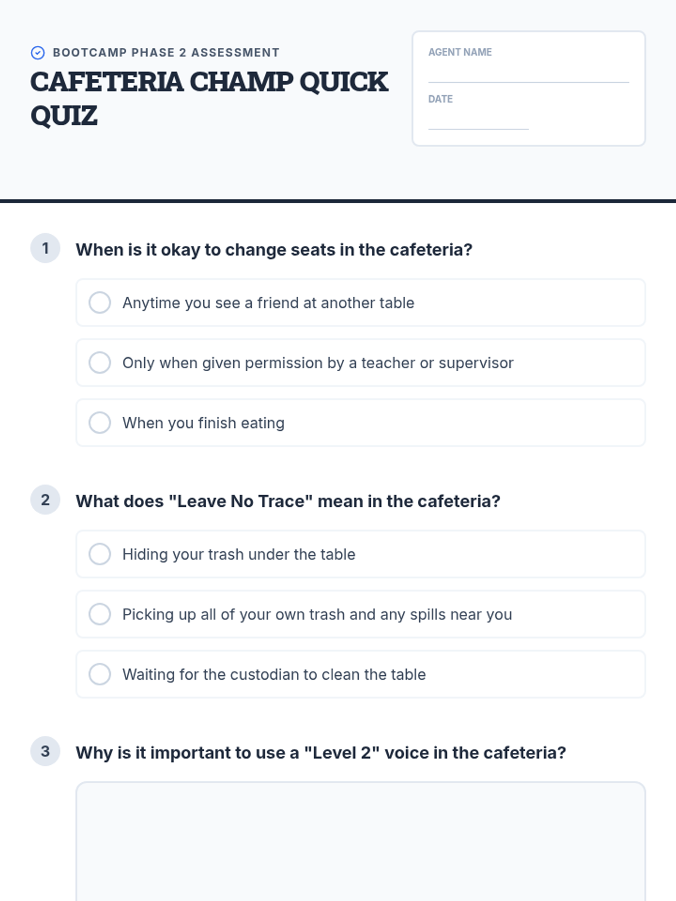Click the question 1 number badge
Viewport: 676px width, 901px height.
tap(45, 248)
